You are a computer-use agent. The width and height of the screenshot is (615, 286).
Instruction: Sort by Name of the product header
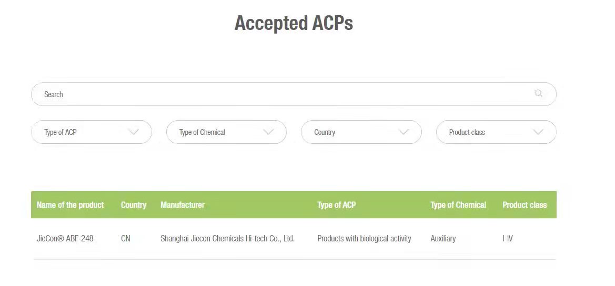point(70,205)
